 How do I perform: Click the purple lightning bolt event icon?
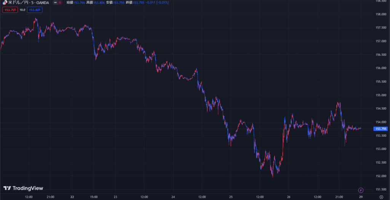pyautogui.click(x=361, y=190)
